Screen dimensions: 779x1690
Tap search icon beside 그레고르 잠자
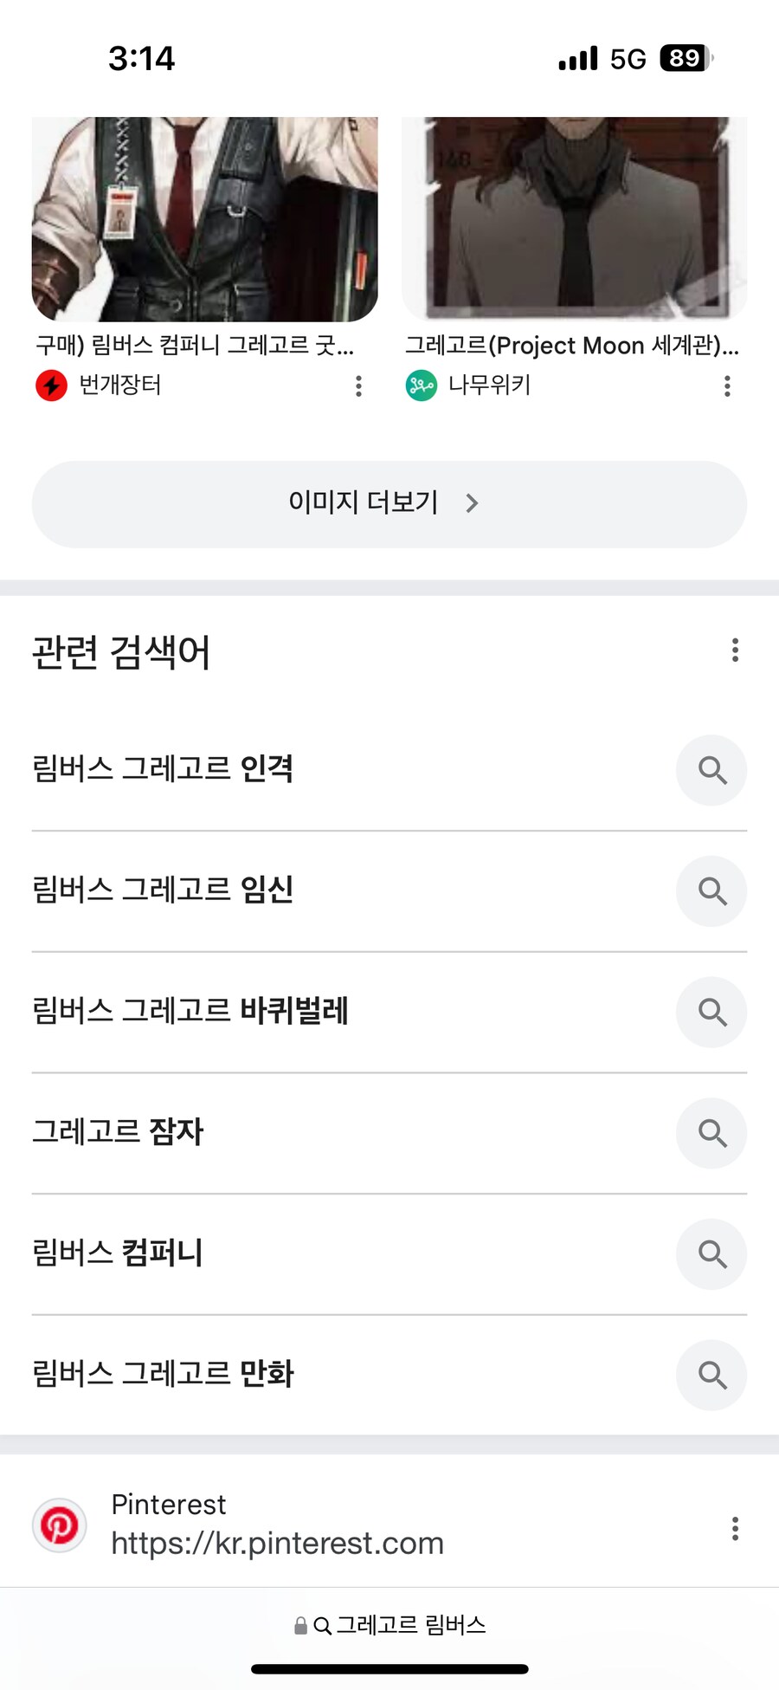[711, 1133]
